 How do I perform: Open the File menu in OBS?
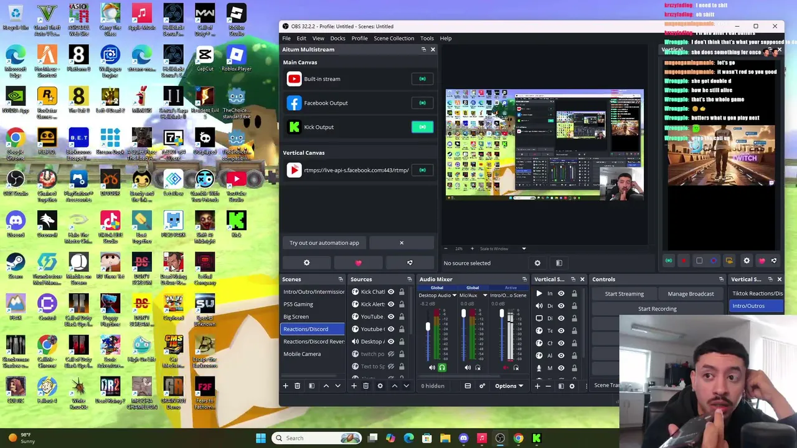point(286,38)
